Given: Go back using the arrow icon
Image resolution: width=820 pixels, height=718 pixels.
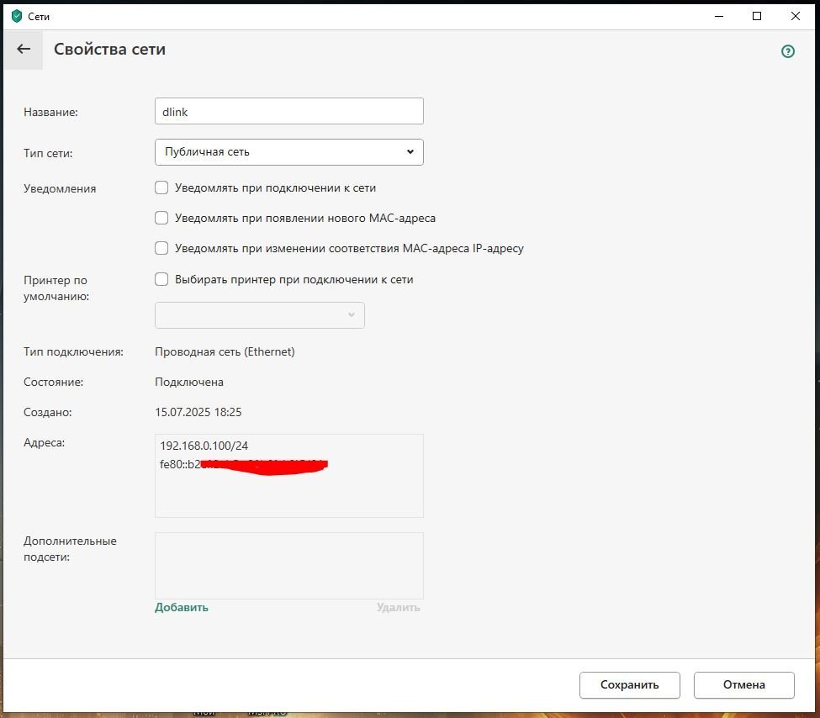Looking at the screenshot, I should tap(24, 50).
